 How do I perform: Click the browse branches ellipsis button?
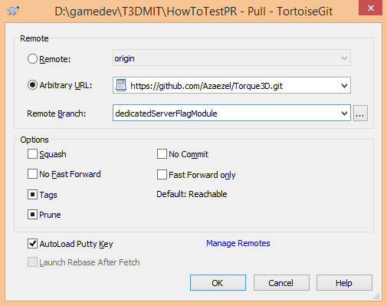(360, 113)
